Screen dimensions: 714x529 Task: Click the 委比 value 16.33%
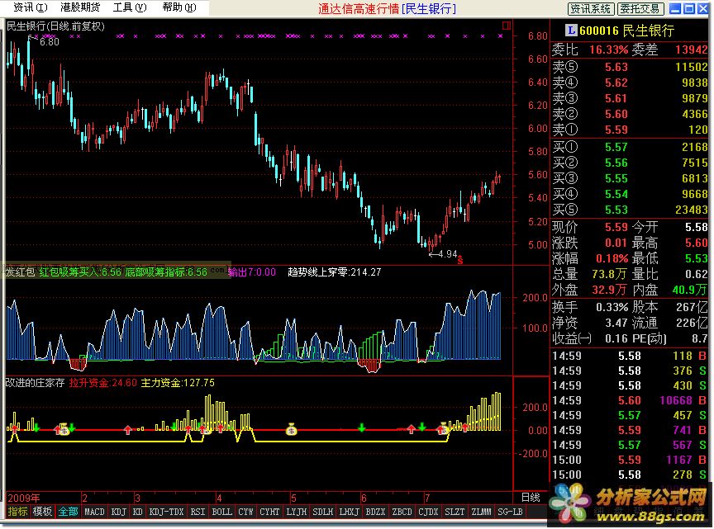[x=609, y=50]
